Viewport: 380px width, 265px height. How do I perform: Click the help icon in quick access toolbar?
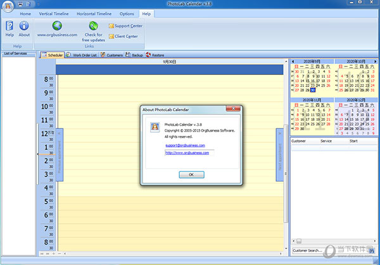pos(28,4)
